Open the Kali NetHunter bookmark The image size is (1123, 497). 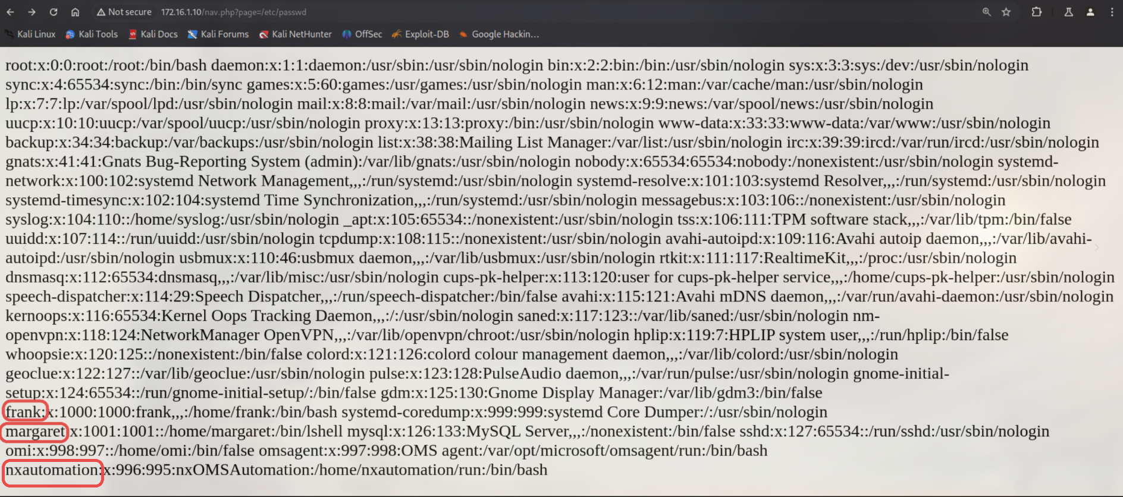click(x=296, y=34)
